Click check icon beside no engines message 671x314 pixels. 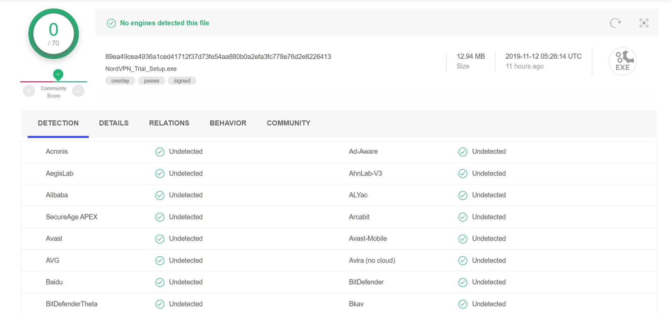[111, 23]
